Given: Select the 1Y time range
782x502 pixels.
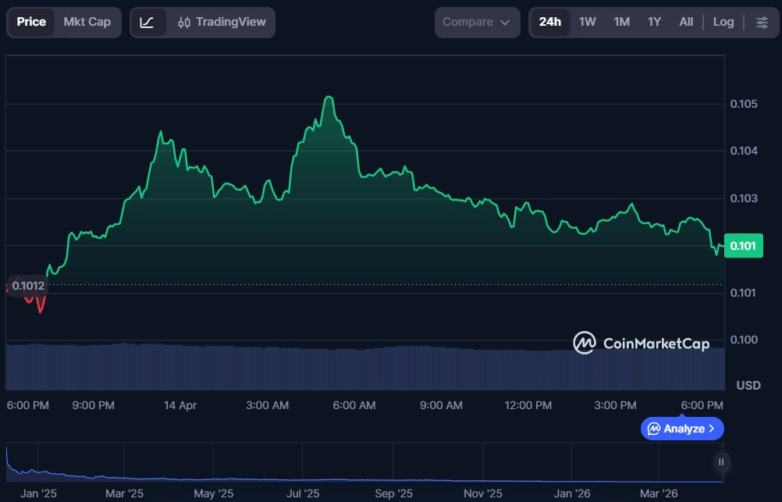Looking at the screenshot, I should pyautogui.click(x=654, y=22).
